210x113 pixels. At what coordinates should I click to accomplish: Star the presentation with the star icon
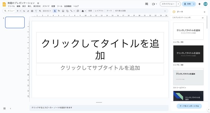click(38, 3)
